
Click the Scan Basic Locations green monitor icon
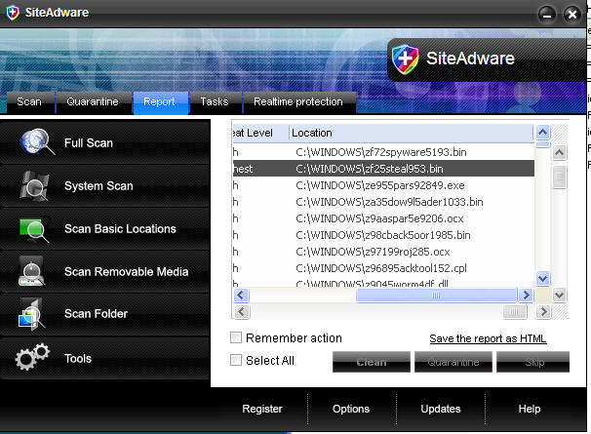pos(34,229)
